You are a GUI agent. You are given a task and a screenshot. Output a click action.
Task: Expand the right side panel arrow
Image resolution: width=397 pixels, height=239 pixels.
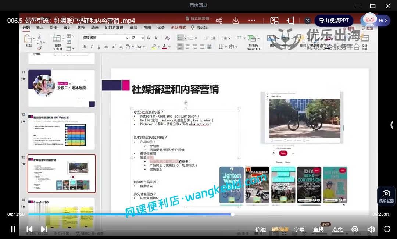[x=392, y=125]
